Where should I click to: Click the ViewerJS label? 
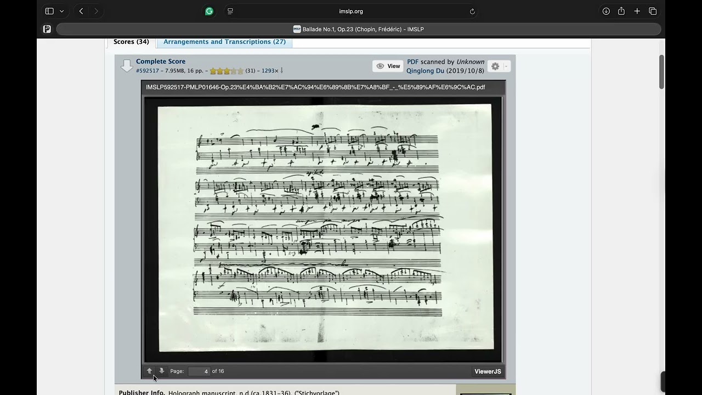click(488, 371)
